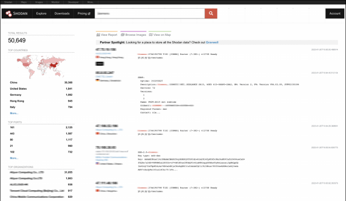Click the SCALANCE description line in SNMP result

220,84
